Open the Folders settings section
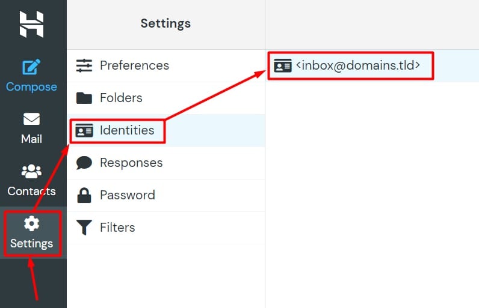 click(x=121, y=98)
